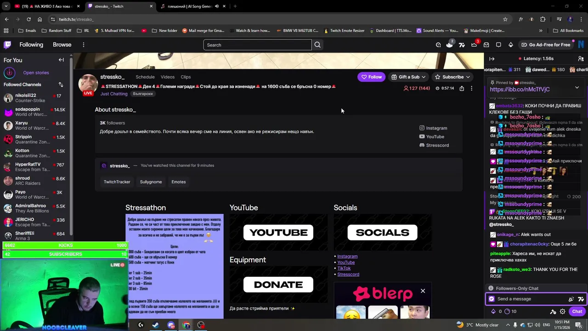588x331 pixels.
Task: Open the Browse page
Action: coord(62,45)
